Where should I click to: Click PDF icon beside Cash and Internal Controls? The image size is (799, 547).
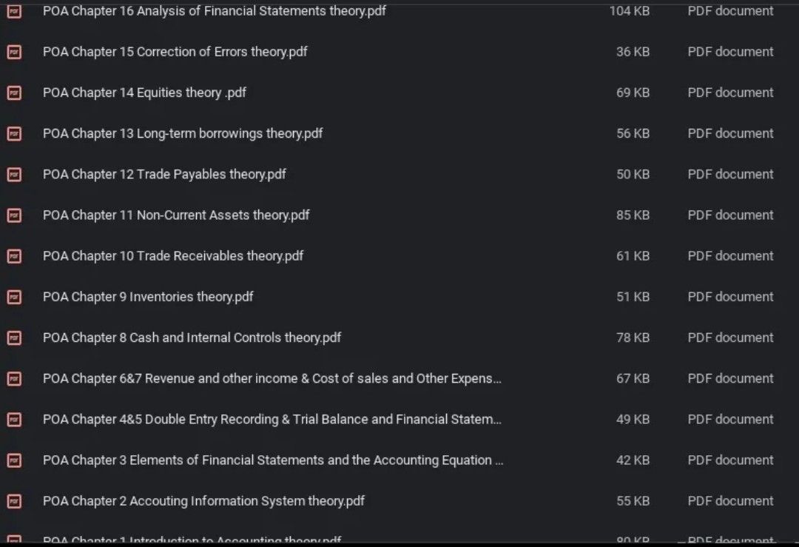coord(14,338)
